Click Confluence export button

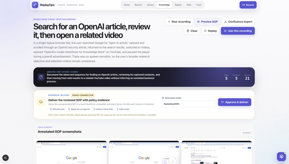coord(238,22)
